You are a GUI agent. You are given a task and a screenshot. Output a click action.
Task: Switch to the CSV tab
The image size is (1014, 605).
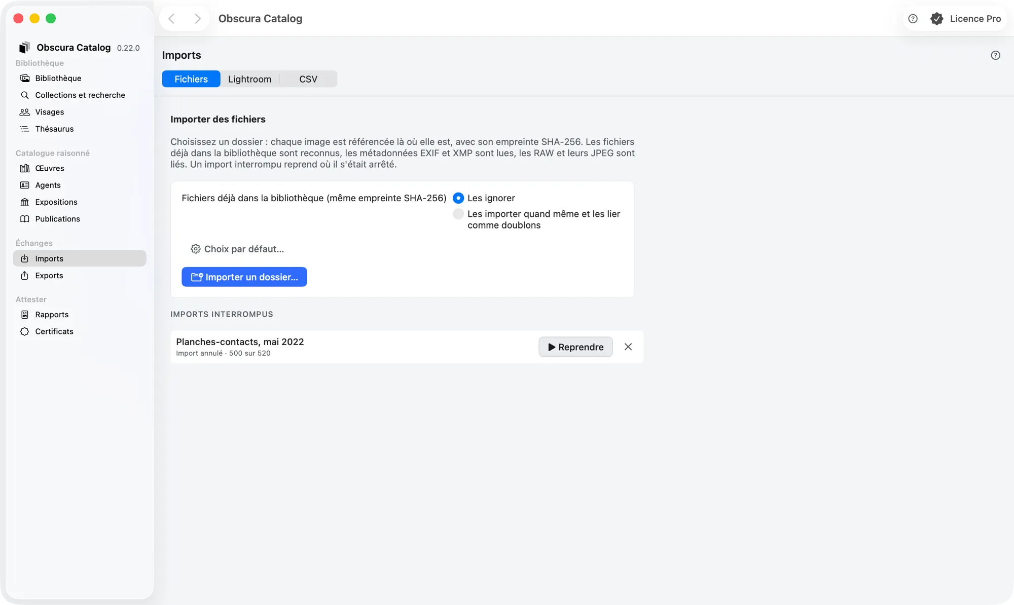pyautogui.click(x=308, y=79)
